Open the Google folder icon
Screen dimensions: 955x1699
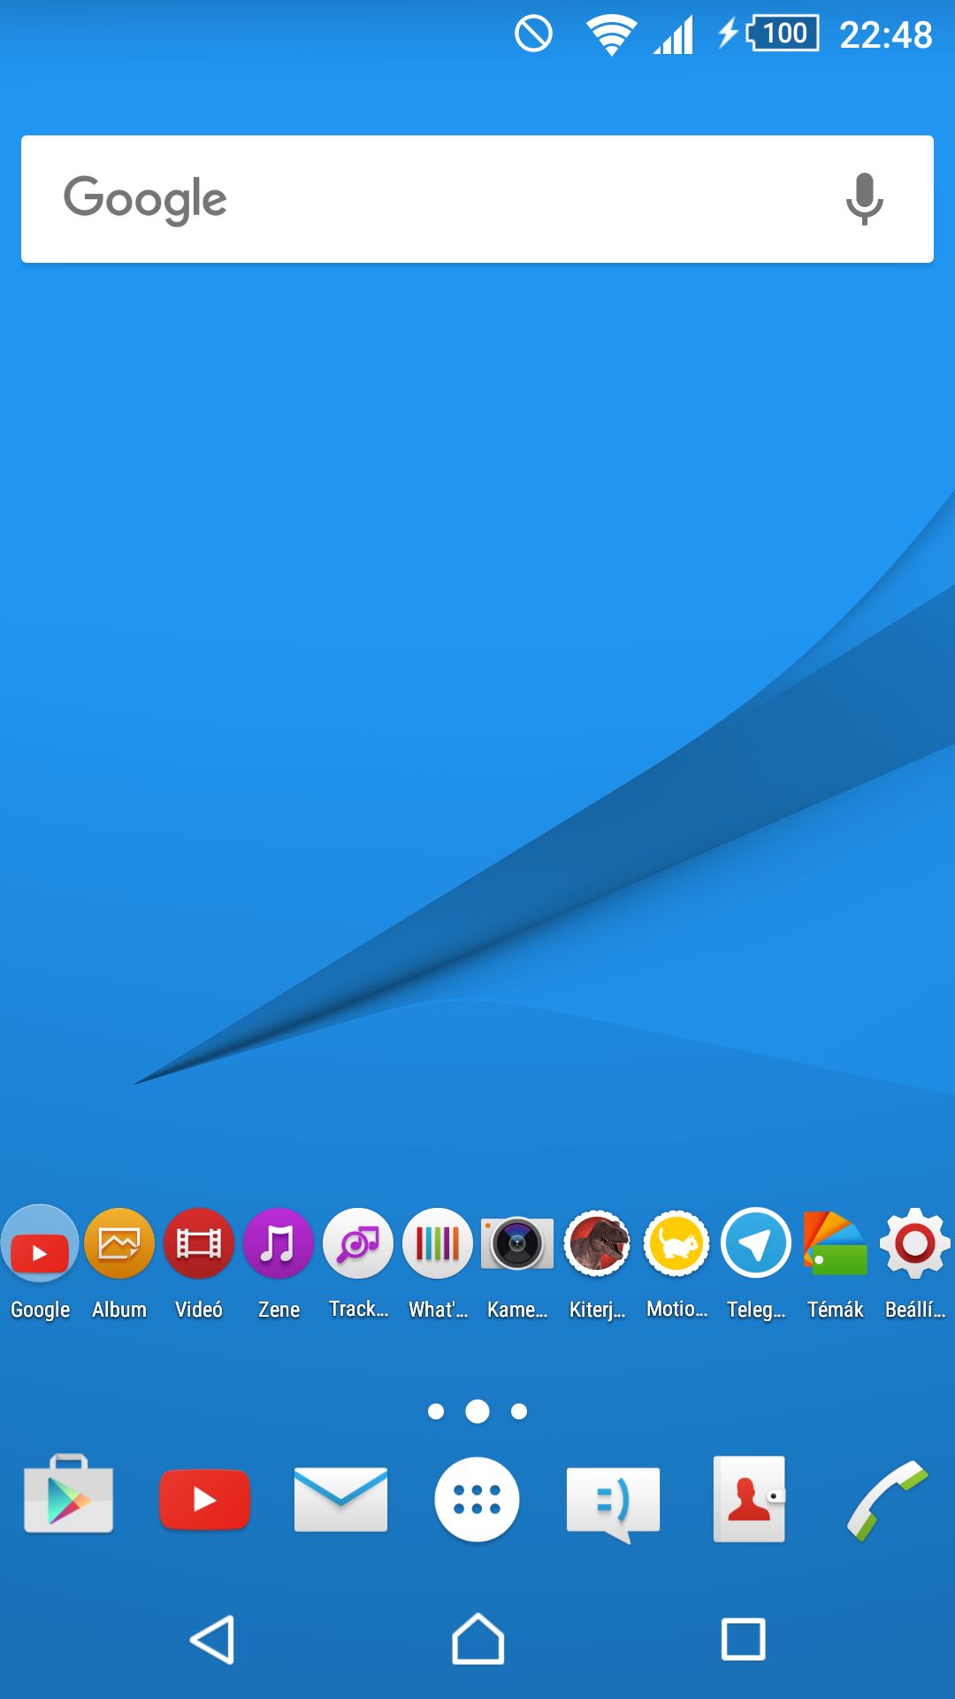[40, 1244]
